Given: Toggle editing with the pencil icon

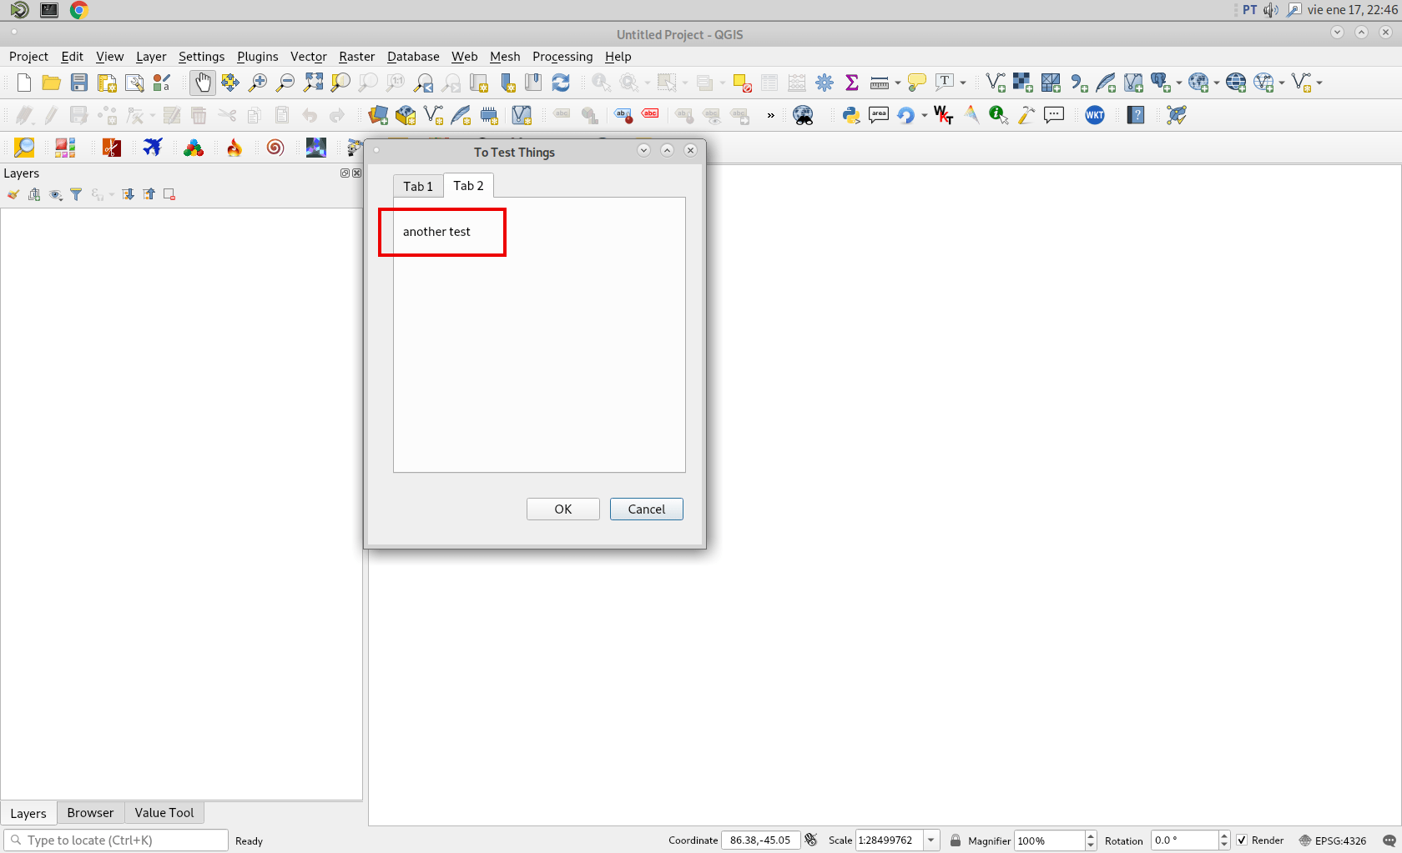Looking at the screenshot, I should click(x=49, y=115).
